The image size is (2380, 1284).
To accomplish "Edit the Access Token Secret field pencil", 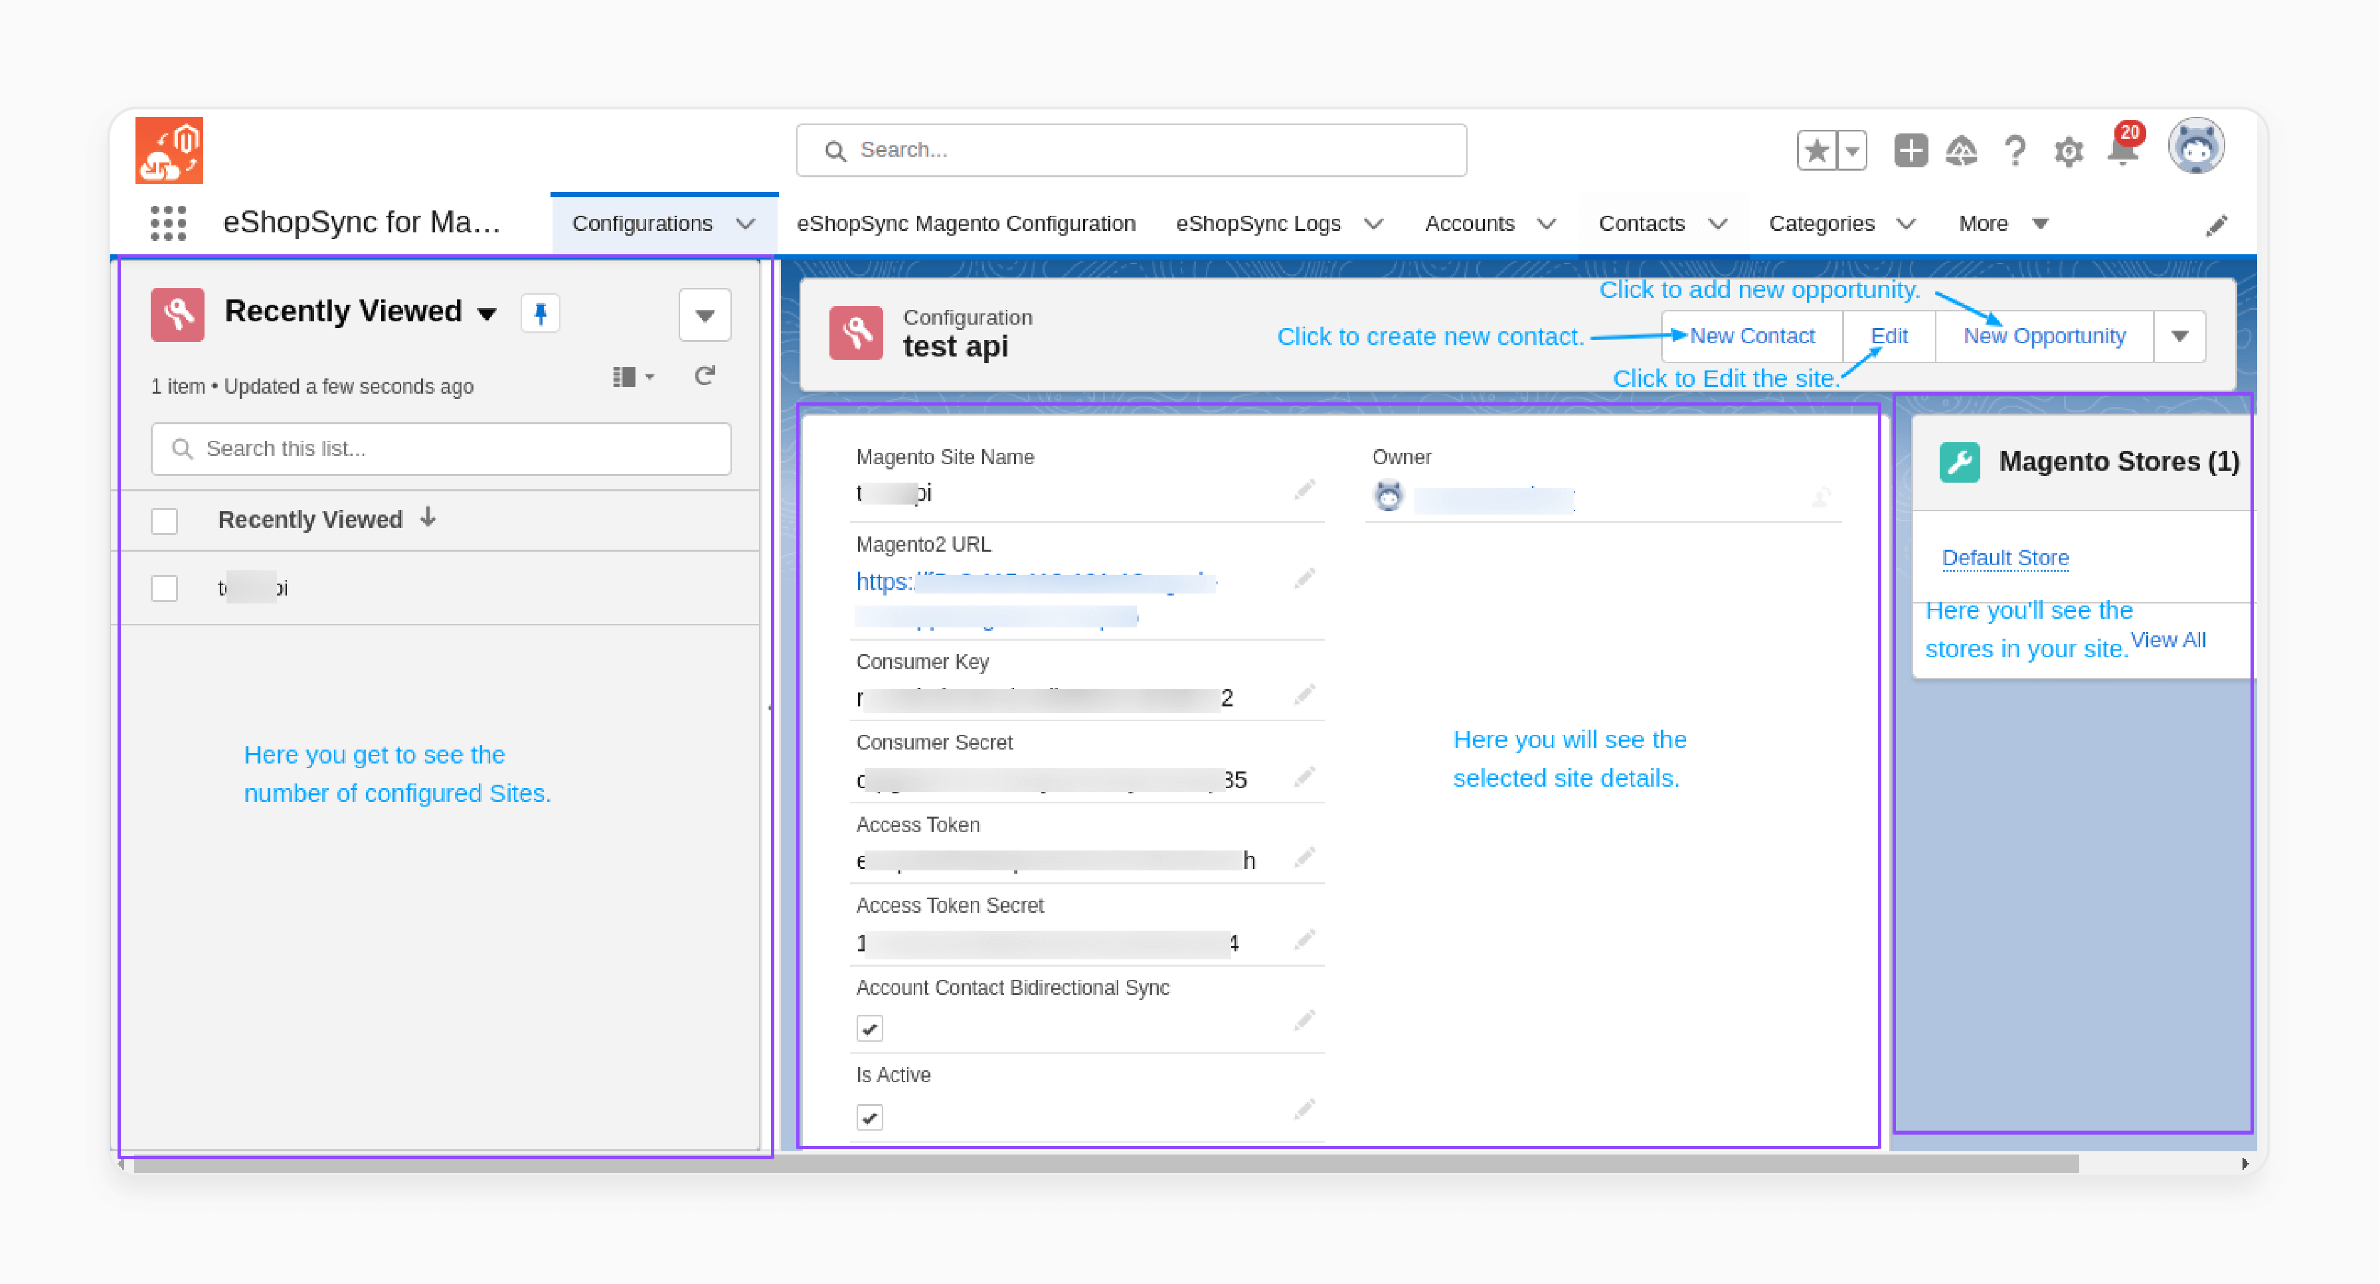I will coord(1304,940).
